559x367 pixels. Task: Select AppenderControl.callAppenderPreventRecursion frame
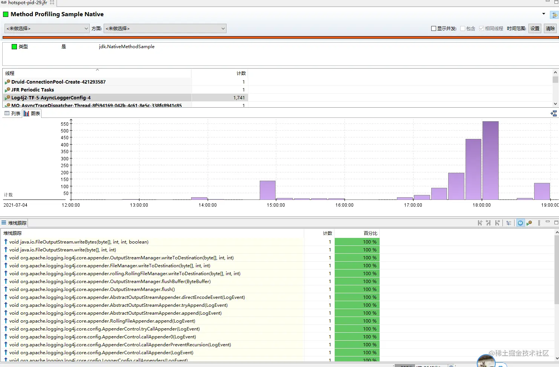click(x=190, y=344)
